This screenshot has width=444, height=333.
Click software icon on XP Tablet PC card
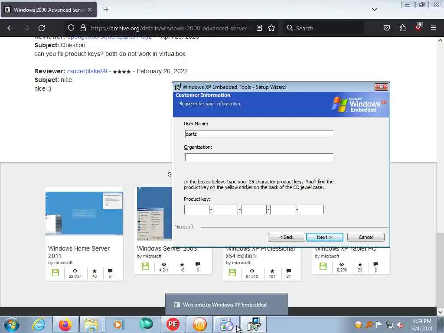coord(323,266)
